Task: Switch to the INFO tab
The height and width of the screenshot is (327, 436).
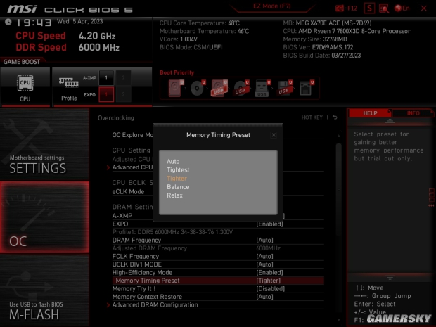Action: [x=413, y=113]
